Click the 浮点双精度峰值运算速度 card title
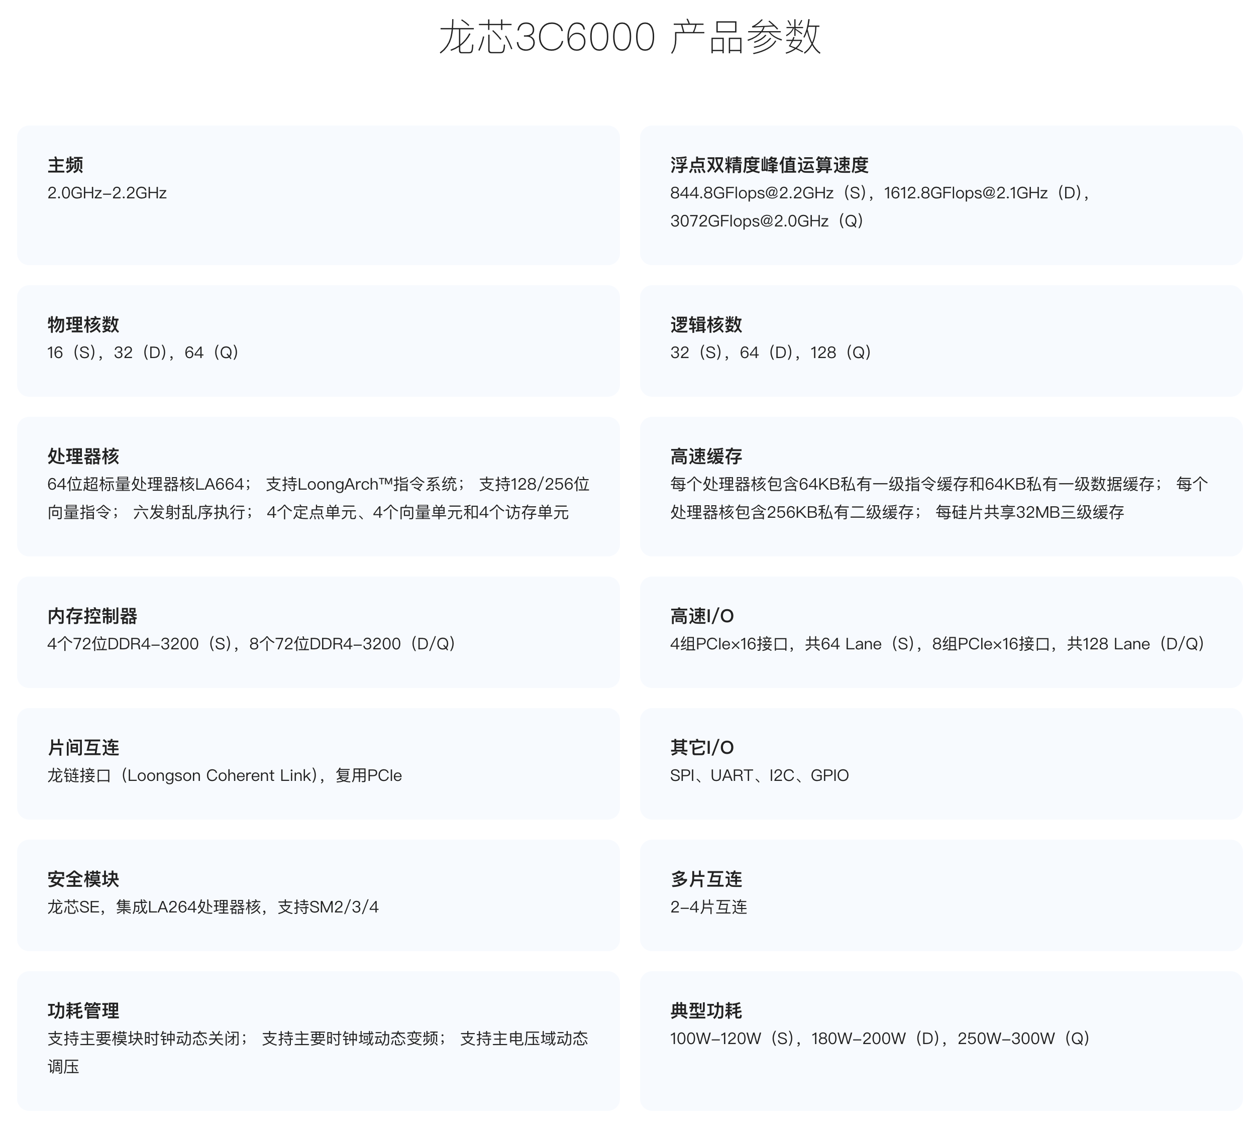This screenshot has height=1145, width=1253. [x=771, y=165]
